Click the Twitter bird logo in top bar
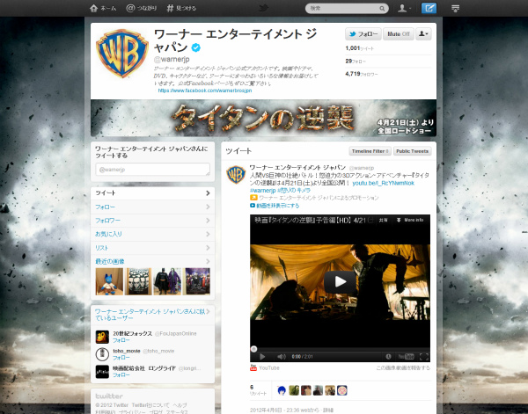The width and height of the screenshot is (528, 414). (264, 8)
